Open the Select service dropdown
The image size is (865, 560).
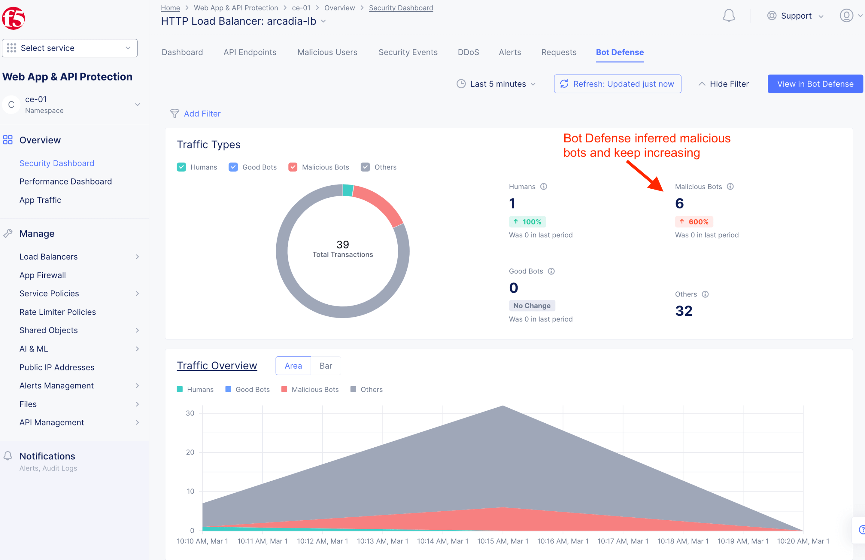point(70,48)
